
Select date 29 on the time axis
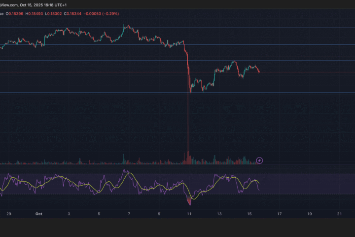[x=8, y=214]
